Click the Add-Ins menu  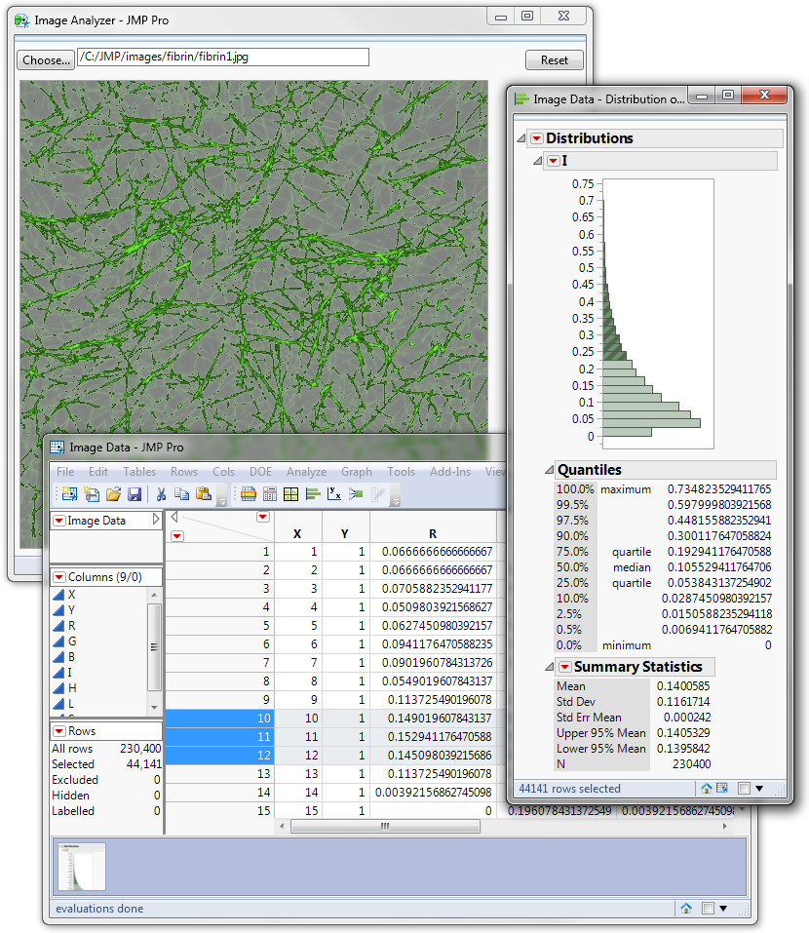pos(450,472)
